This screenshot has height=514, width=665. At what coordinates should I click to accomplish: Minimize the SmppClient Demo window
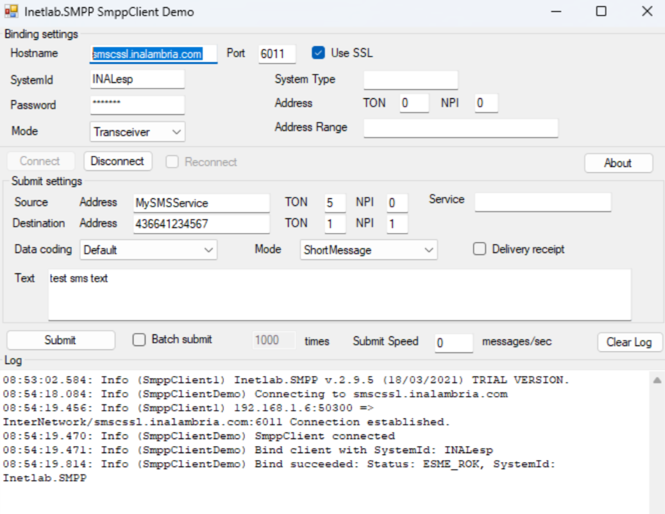coord(556,12)
